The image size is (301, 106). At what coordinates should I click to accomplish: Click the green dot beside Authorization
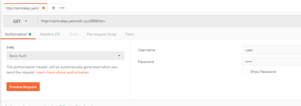[x=30, y=34]
